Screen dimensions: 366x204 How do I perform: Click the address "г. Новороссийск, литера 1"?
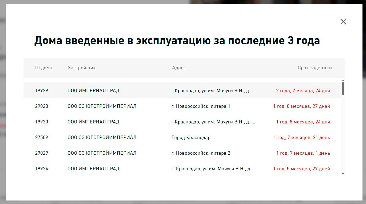(x=201, y=106)
